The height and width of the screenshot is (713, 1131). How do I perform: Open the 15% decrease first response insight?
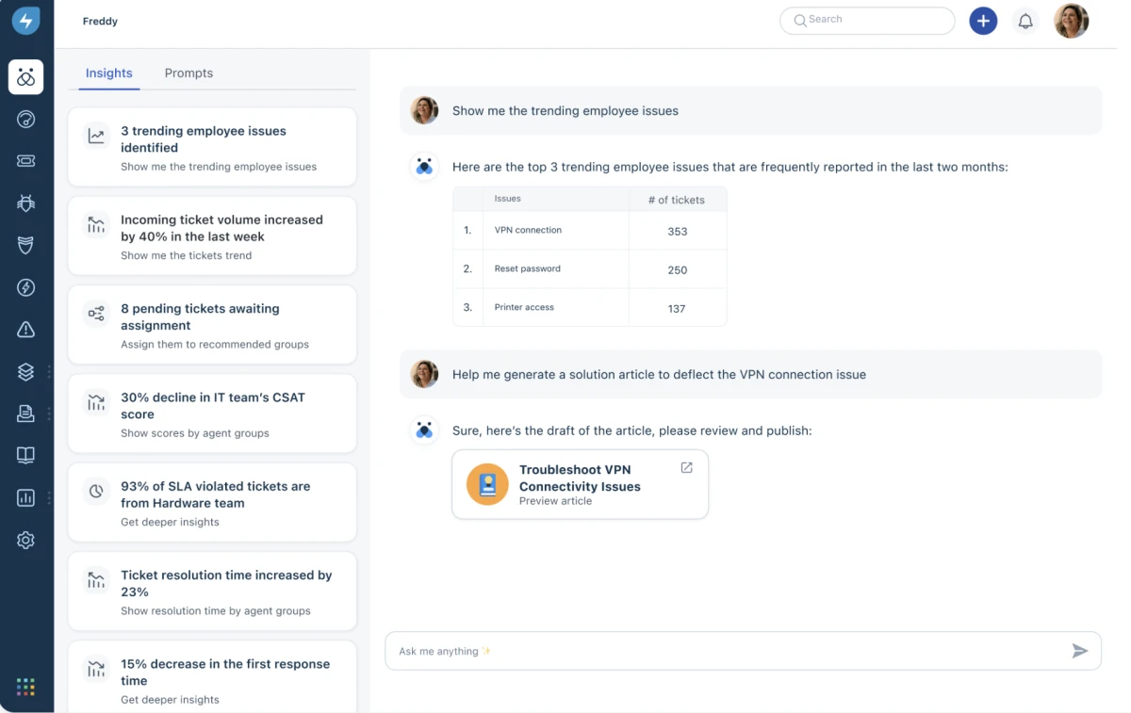[212, 677]
